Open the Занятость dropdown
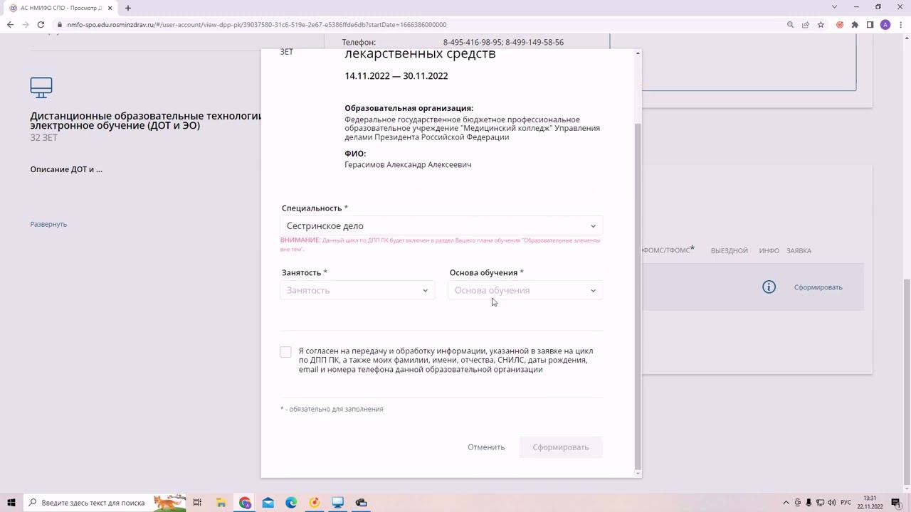Screen dimensions: 911x512 (357, 290)
